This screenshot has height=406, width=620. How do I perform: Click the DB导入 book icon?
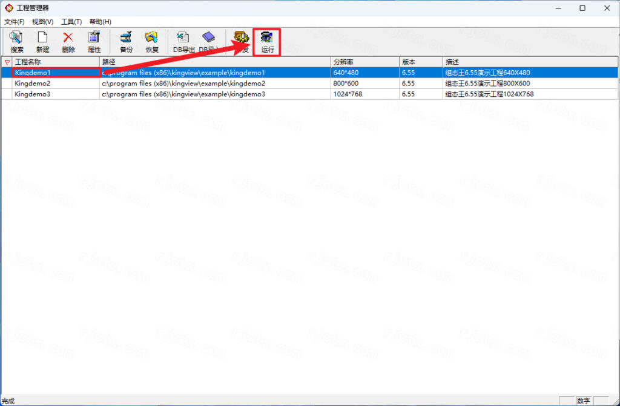[208, 42]
